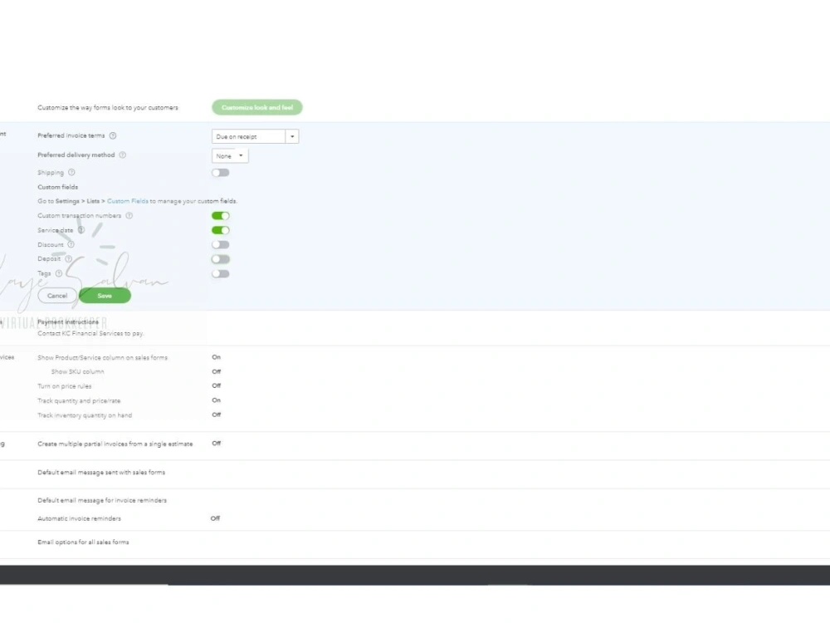
Task: Open Default email message sent with sales forms
Action: tap(101, 473)
